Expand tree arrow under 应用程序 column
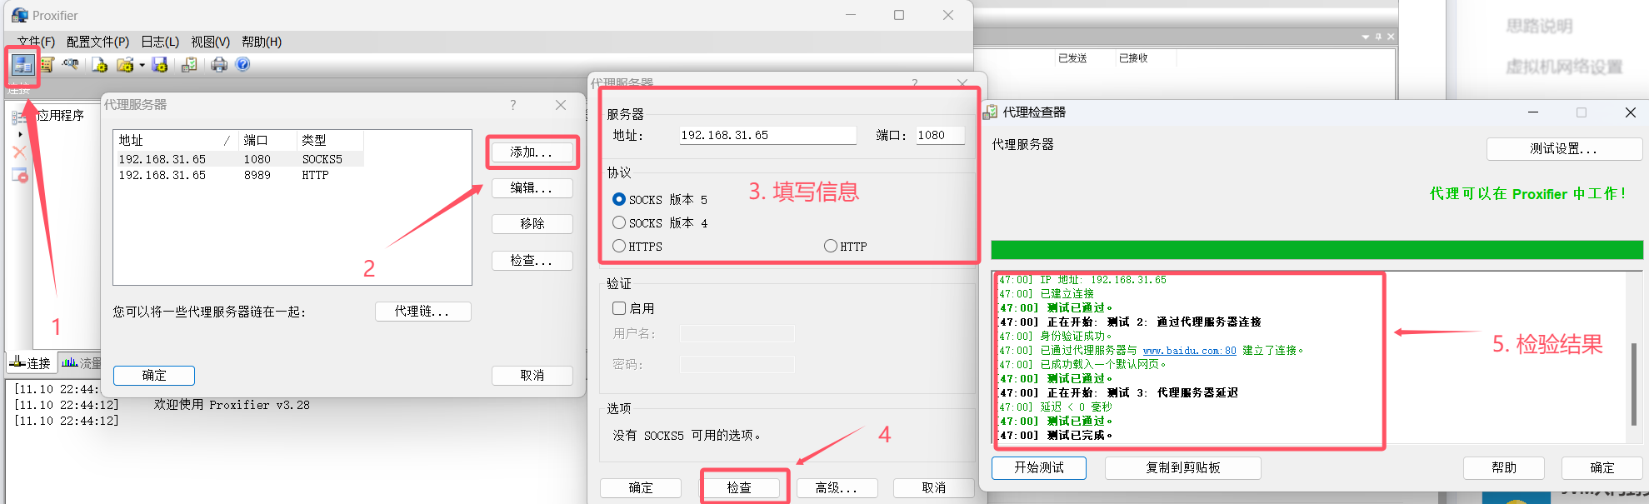1649x504 pixels. click(x=20, y=134)
